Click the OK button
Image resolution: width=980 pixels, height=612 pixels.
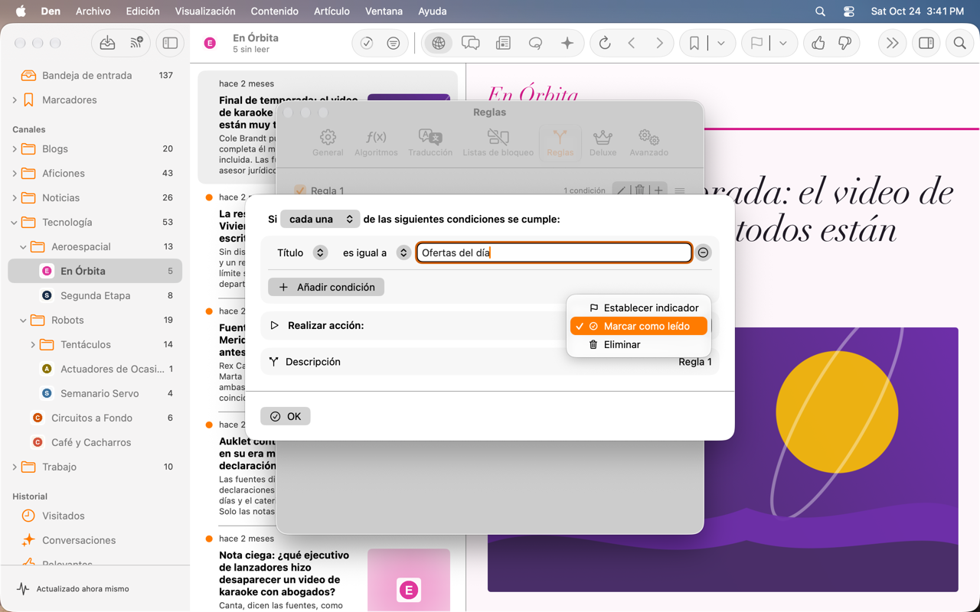click(286, 416)
